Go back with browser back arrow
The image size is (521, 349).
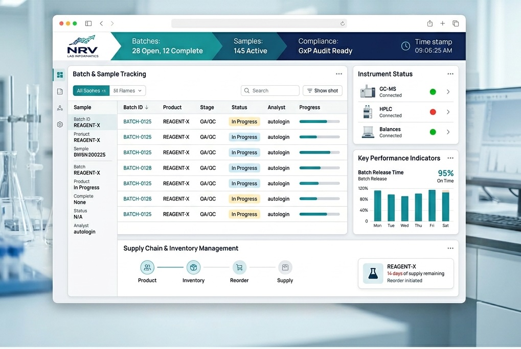tap(101, 23)
